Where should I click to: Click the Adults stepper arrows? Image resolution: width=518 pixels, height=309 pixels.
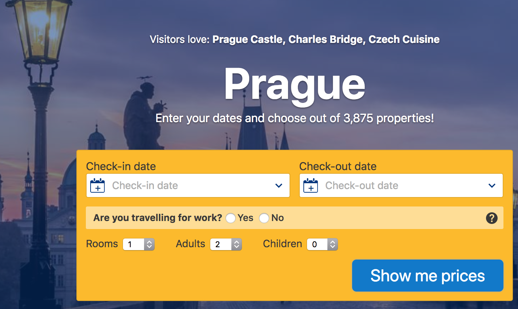tap(237, 244)
